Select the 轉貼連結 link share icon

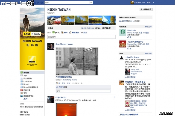pyautogui.click(x=70, y=32)
